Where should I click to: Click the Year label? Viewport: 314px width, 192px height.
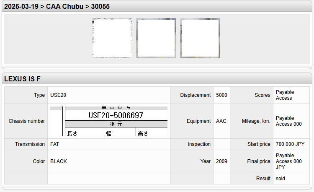(206, 161)
